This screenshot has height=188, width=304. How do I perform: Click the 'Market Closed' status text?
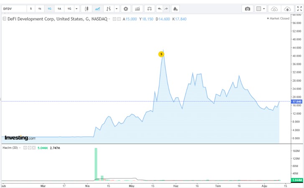pyautogui.click(x=278, y=18)
